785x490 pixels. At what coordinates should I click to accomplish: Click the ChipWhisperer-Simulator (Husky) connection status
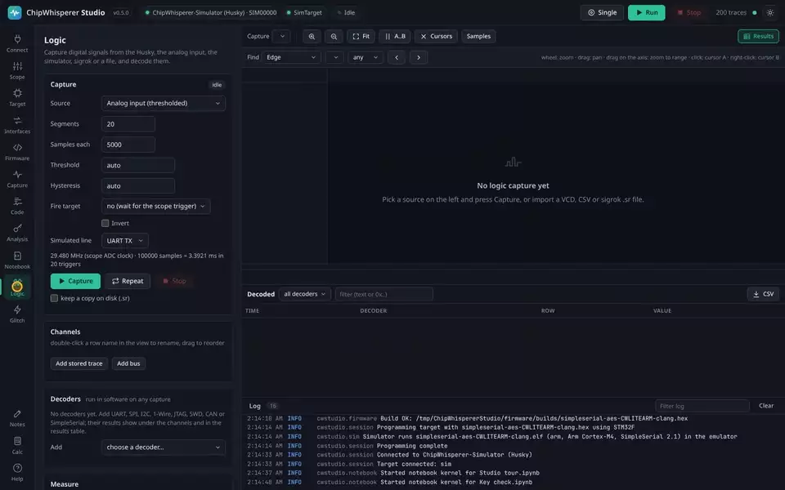pos(211,12)
